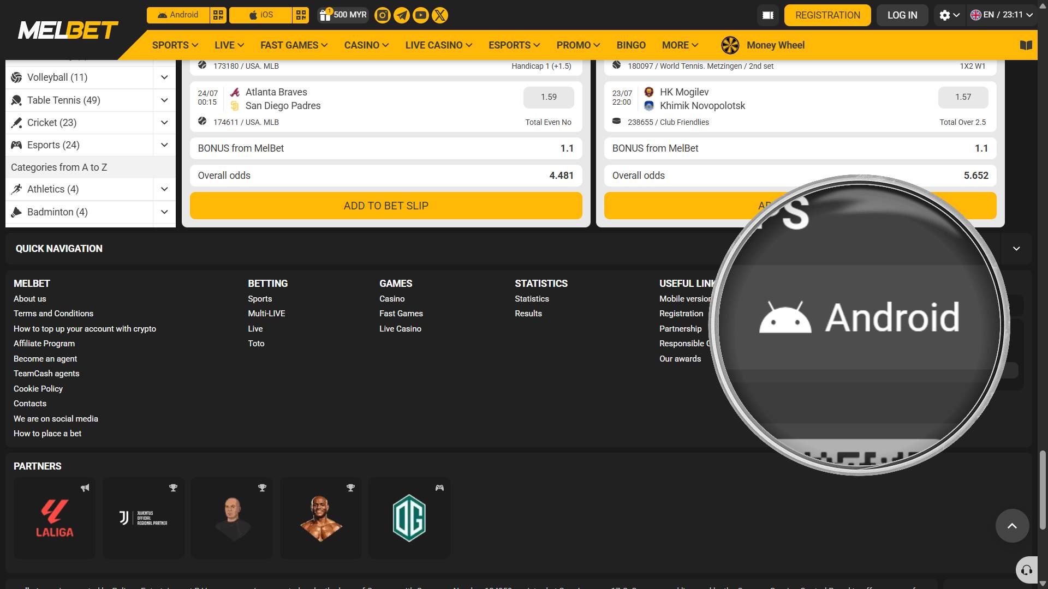Open the Results link under Statistics

[x=528, y=314]
